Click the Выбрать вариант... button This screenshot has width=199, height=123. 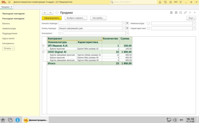76,18
